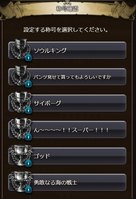Click the lock badge on スーパー trophy
Screen dimensions: 136x199
pyautogui.click(x=29, y=137)
